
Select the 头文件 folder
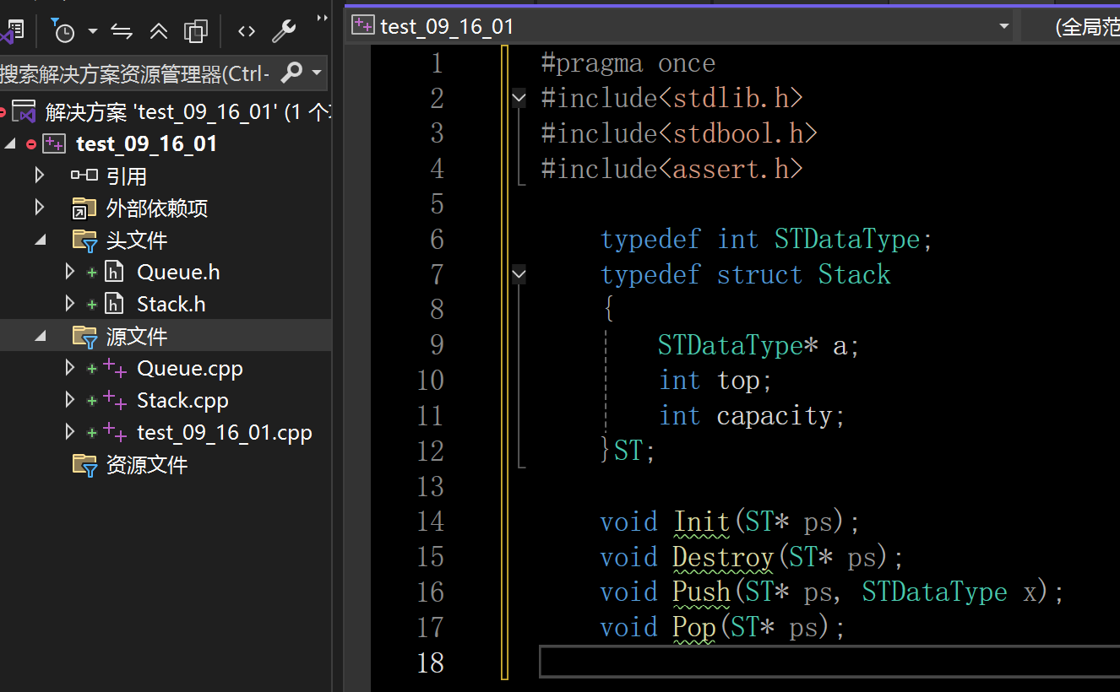136,241
